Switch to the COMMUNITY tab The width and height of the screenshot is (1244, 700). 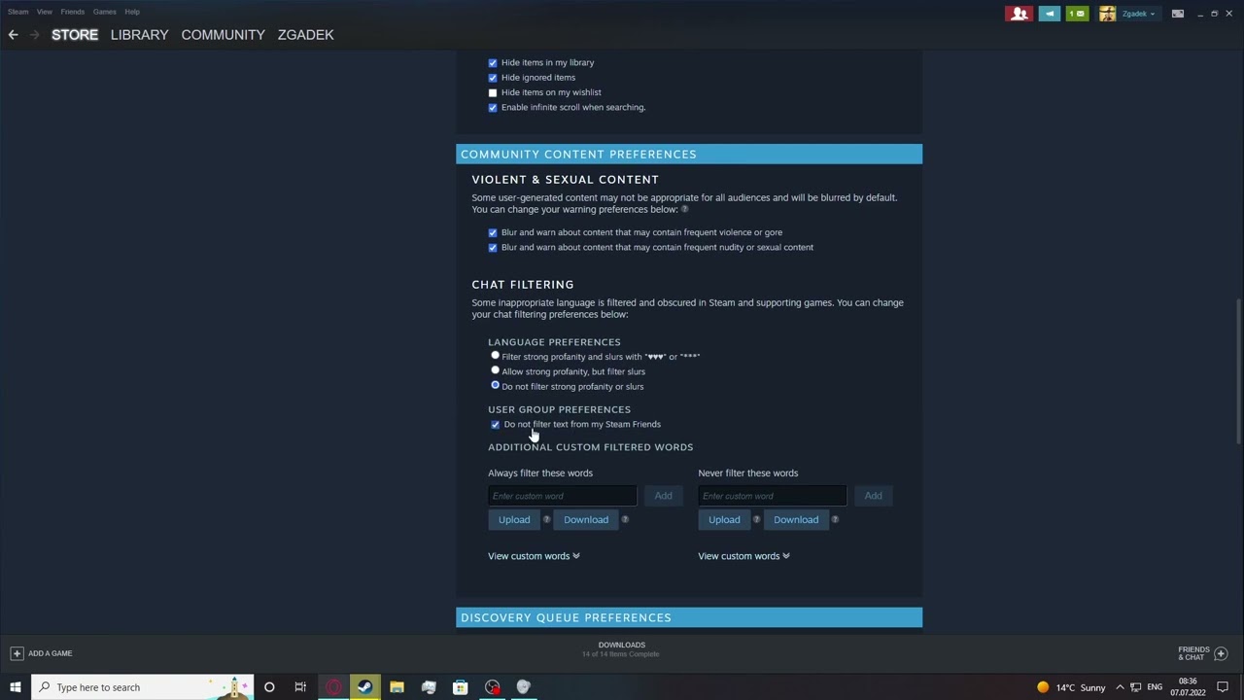click(223, 35)
